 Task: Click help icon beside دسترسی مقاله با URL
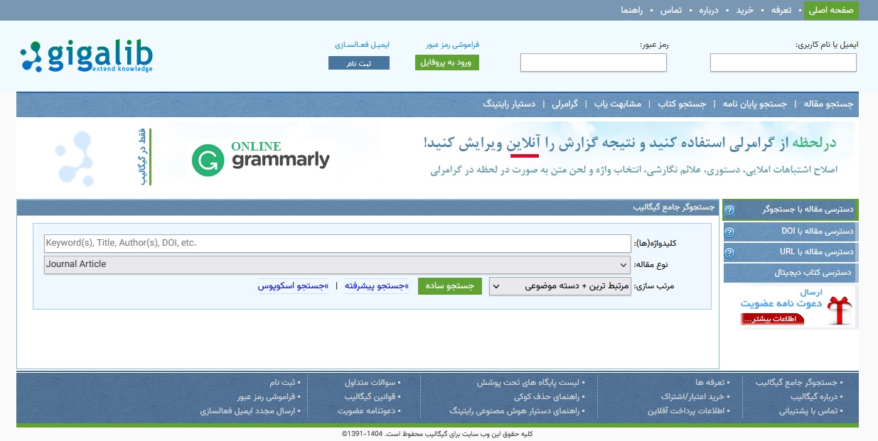click(x=729, y=253)
